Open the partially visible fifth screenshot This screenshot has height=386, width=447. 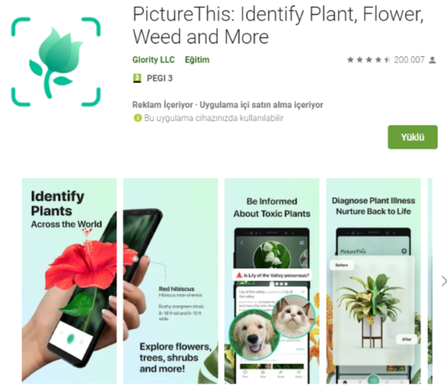point(430,281)
